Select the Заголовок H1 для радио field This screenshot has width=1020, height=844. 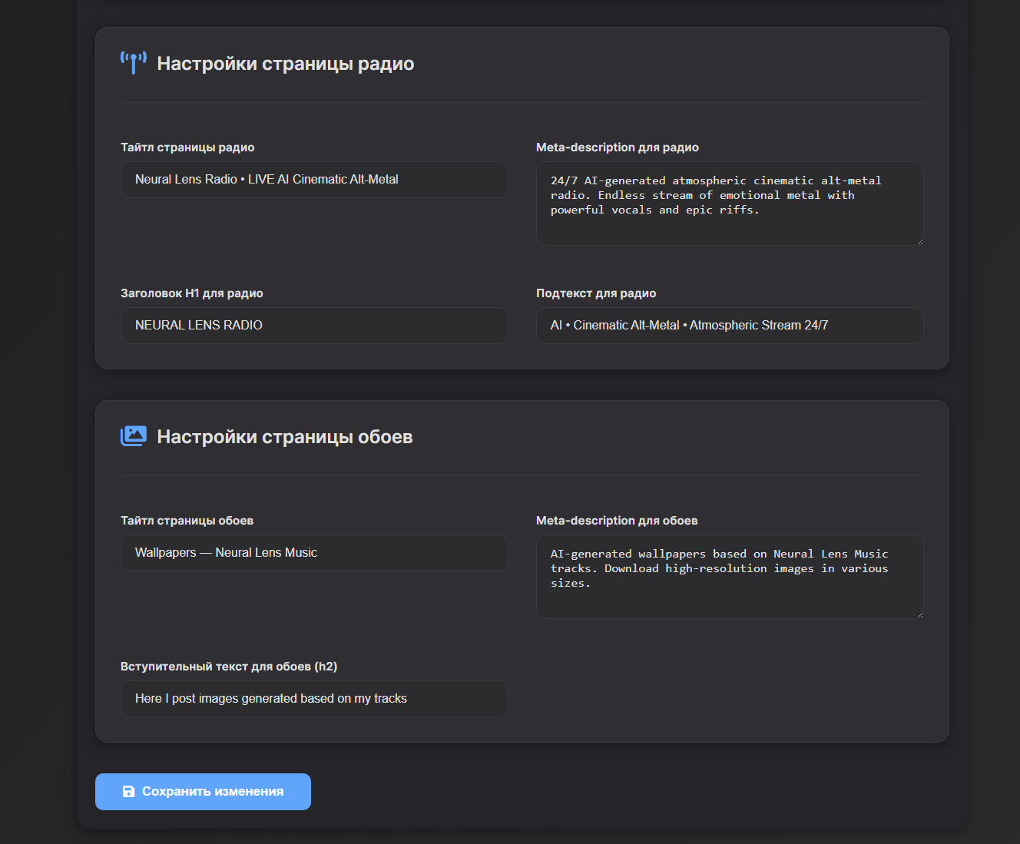313,326
